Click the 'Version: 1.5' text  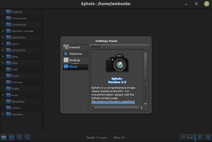click(117, 82)
